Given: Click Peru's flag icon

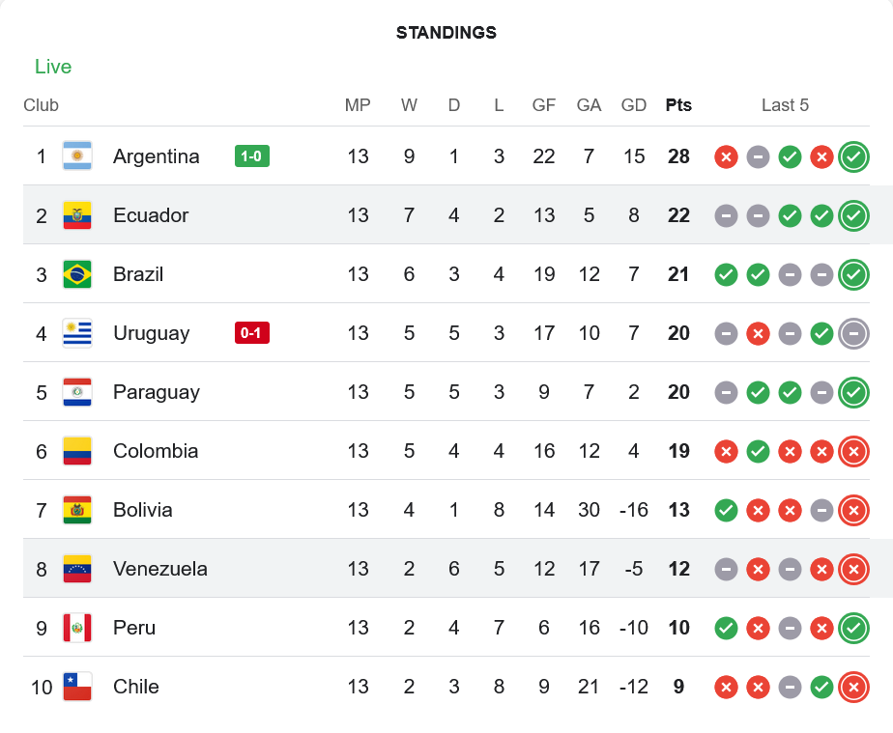Looking at the screenshot, I should click(77, 628).
